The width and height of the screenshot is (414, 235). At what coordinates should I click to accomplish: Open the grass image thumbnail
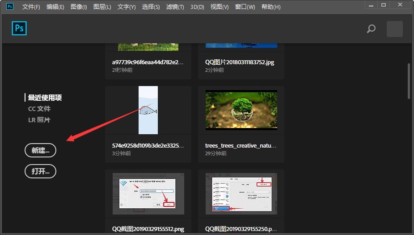(x=148, y=47)
